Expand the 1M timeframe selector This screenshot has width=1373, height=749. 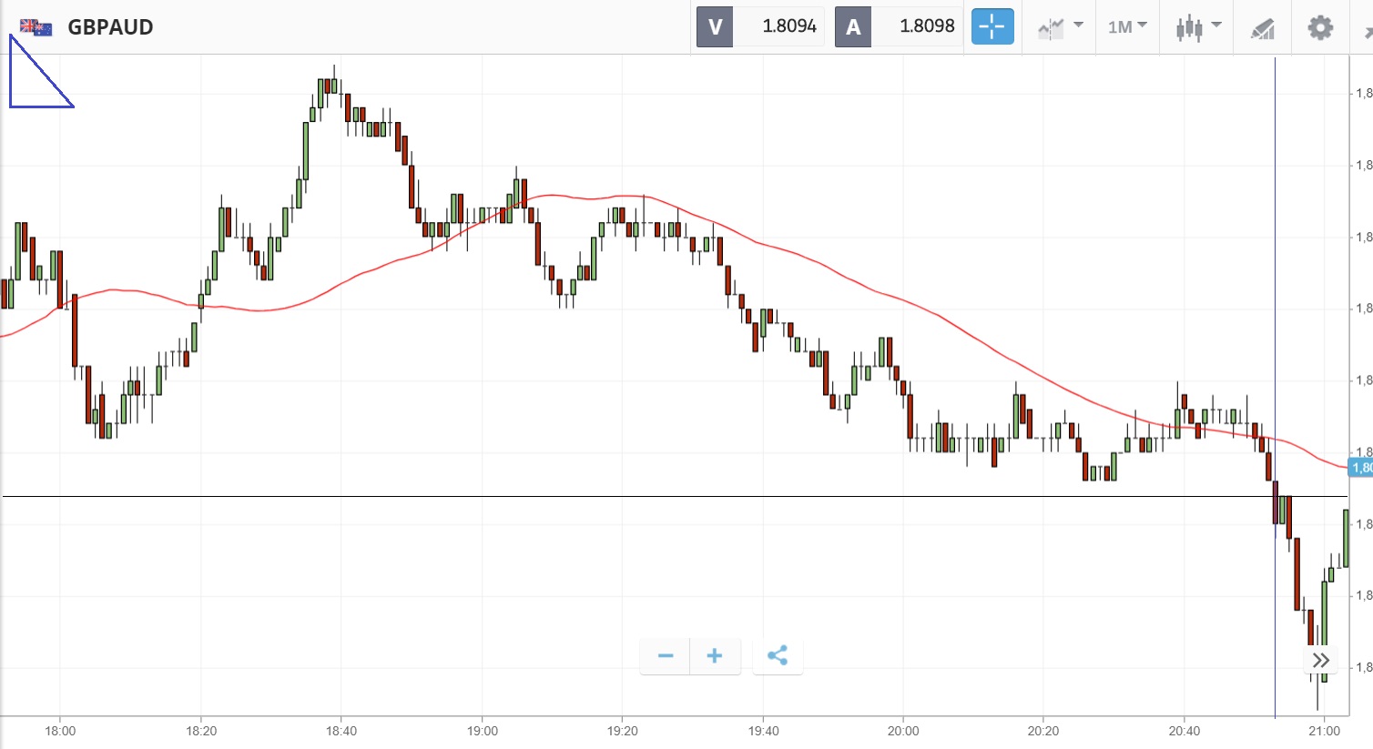coord(1127,27)
